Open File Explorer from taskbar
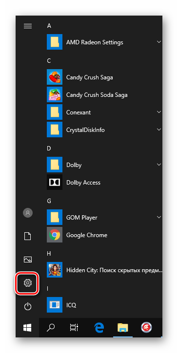The width and height of the screenshot is (178, 353). tap(123, 328)
